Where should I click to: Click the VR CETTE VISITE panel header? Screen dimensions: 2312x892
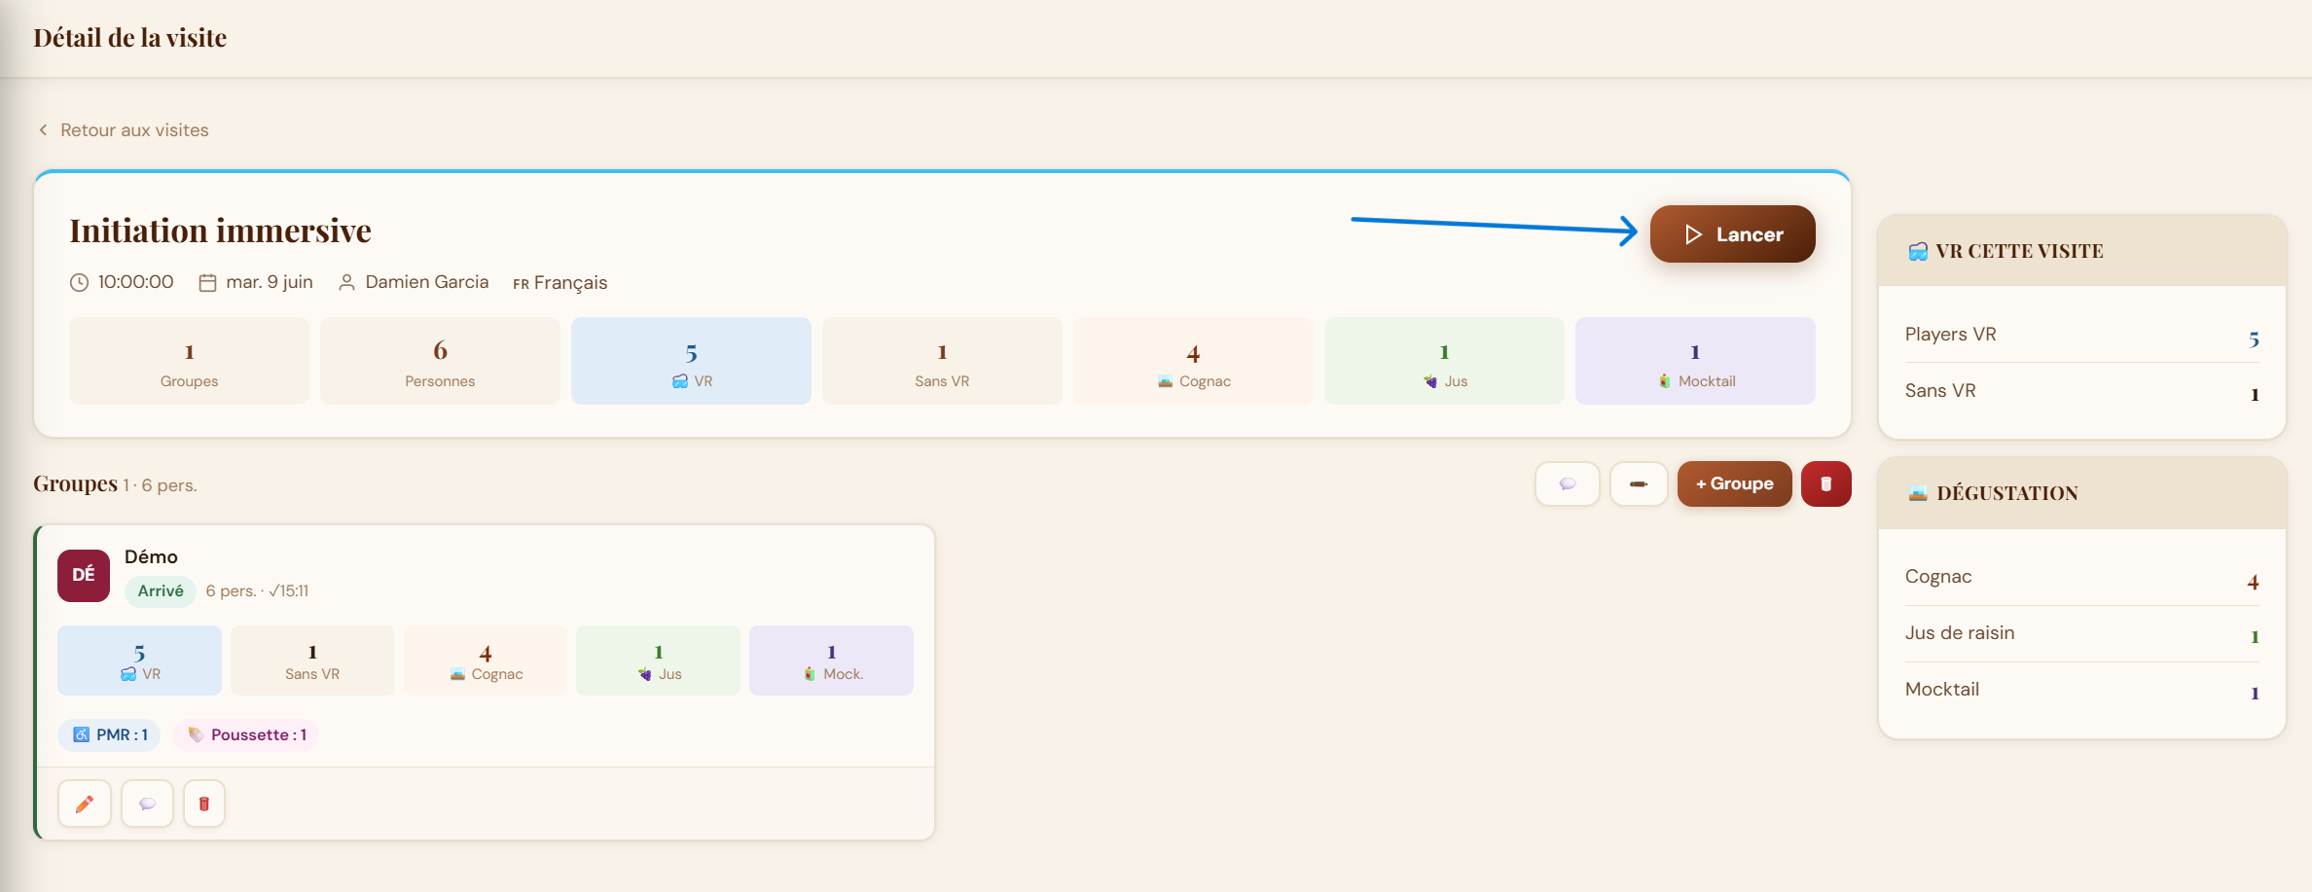click(x=2081, y=250)
